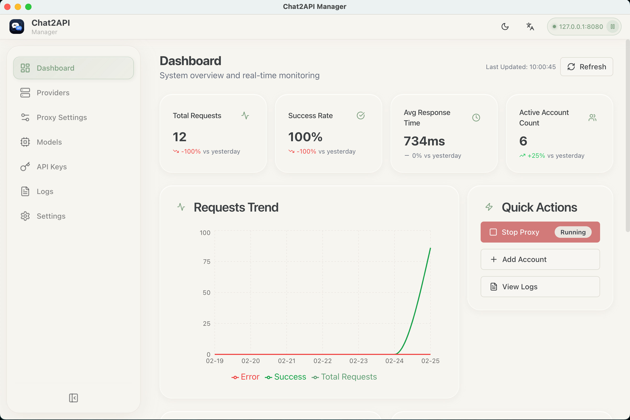Navigate to API Keys
The width and height of the screenshot is (630, 420).
coord(52,167)
